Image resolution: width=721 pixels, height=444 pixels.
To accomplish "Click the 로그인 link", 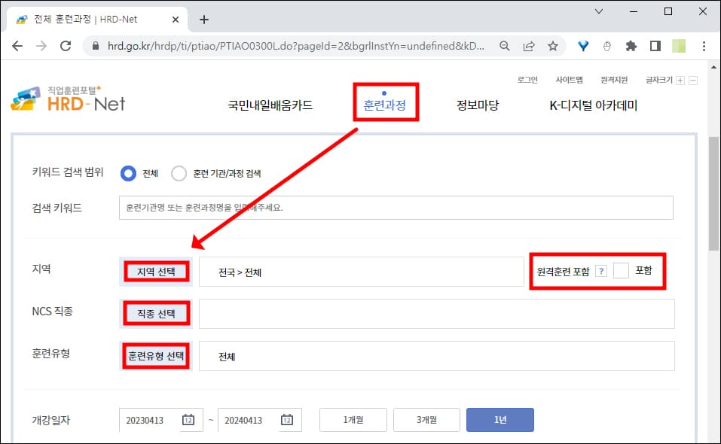I will (527, 79).
